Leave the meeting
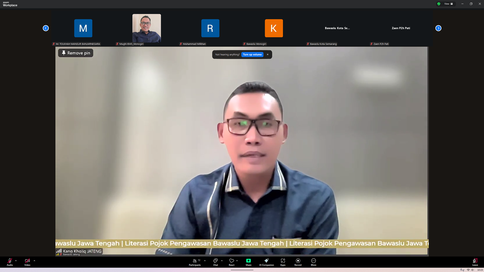484x272 pixels. 475,262
